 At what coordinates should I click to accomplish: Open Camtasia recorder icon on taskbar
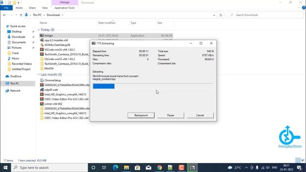[x=181, y=168]
